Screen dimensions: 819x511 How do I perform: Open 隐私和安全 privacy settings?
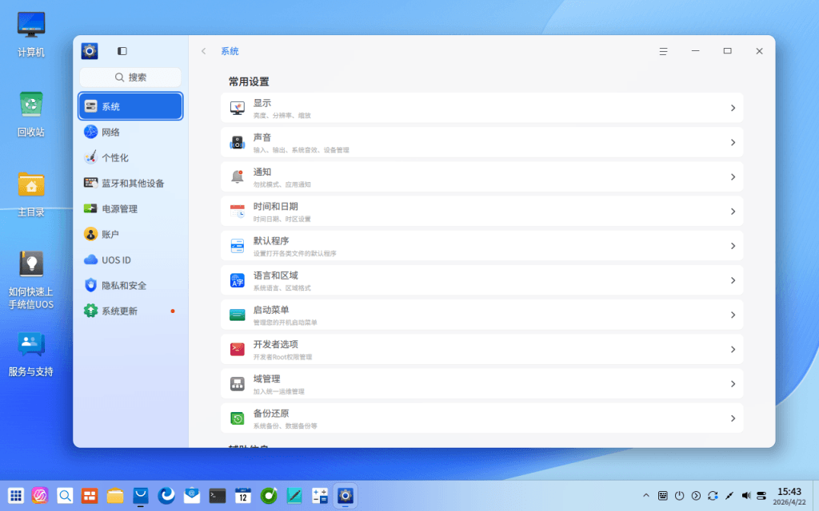pos(130,285)
